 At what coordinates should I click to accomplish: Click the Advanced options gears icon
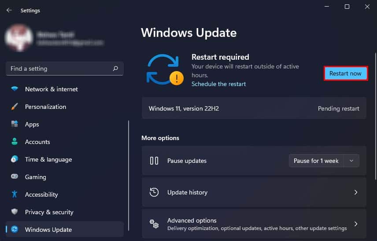pyautogui.click(x=154, y=224)
